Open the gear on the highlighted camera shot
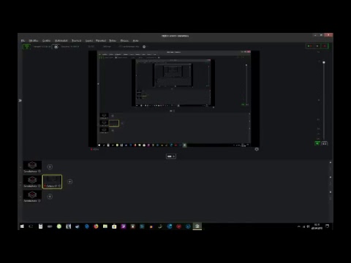The image size is (351, 263). [x=59, y=186]
